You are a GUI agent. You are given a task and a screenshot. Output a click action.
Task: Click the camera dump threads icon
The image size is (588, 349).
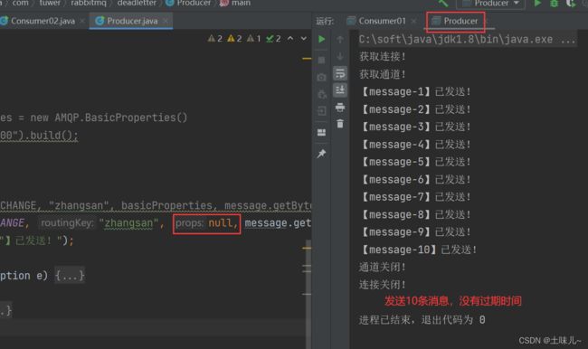pyautogui.click(x=321, y=77)
